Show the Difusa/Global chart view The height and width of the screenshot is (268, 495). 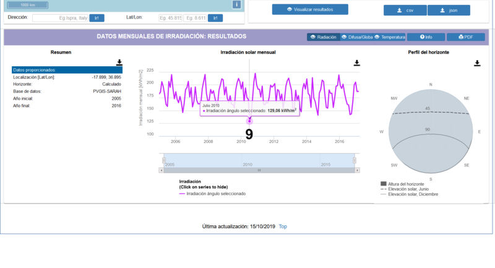point(357,37)
